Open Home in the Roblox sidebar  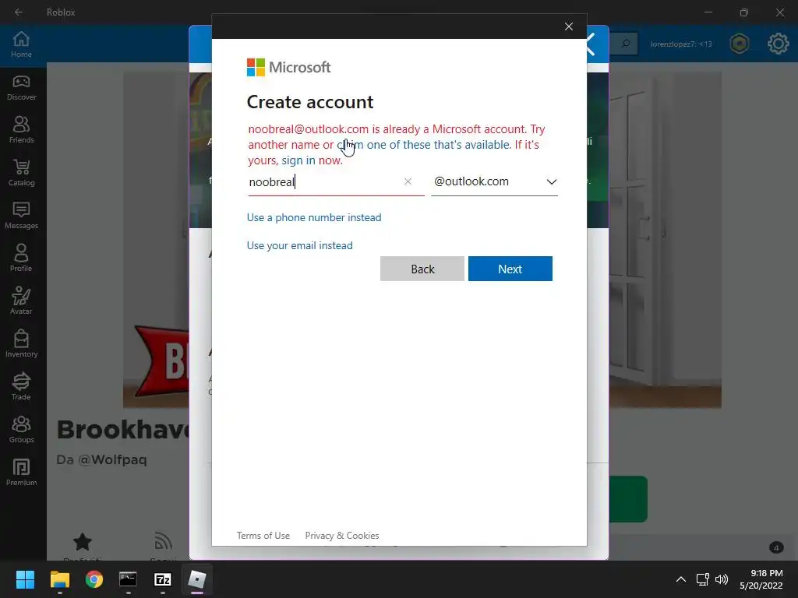[21, 44]
